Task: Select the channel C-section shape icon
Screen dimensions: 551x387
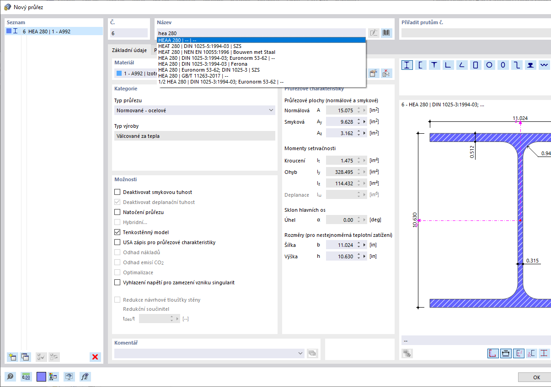Action: (x=421, y=65)
